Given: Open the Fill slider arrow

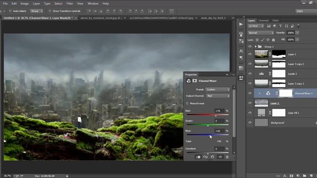Looking at the screenshot, I should (297, 40).
